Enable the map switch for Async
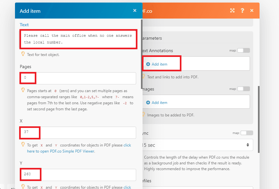 [246, 133]
